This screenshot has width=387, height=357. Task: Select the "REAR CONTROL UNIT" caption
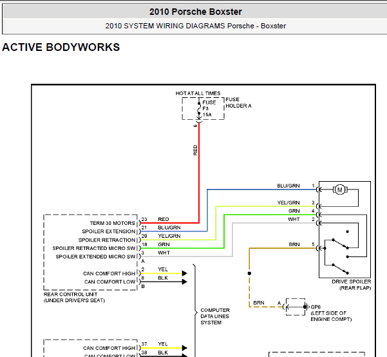click(71, 294)
